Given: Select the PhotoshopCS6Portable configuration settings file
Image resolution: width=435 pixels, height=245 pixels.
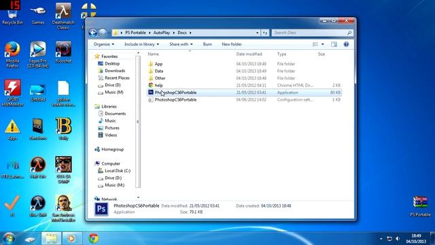Looking at the screenshot, I should tap(244, 100).
